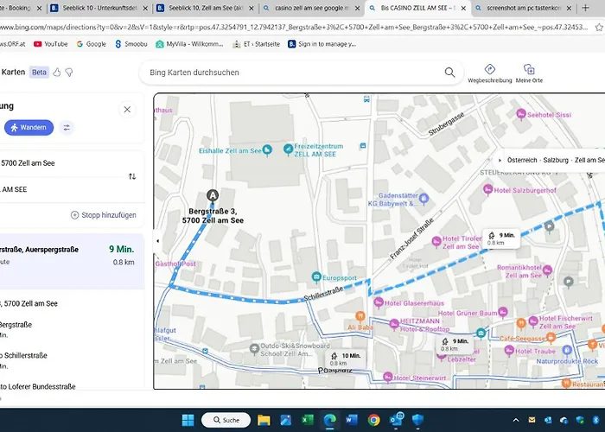
Task: Click the Eishalle Zell am See map pin
Action: click(267, 150)
